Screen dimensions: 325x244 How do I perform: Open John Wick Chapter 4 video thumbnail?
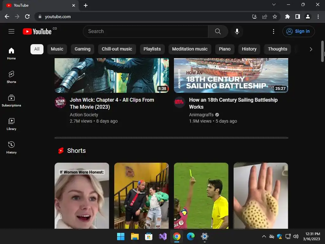point(112,75)
